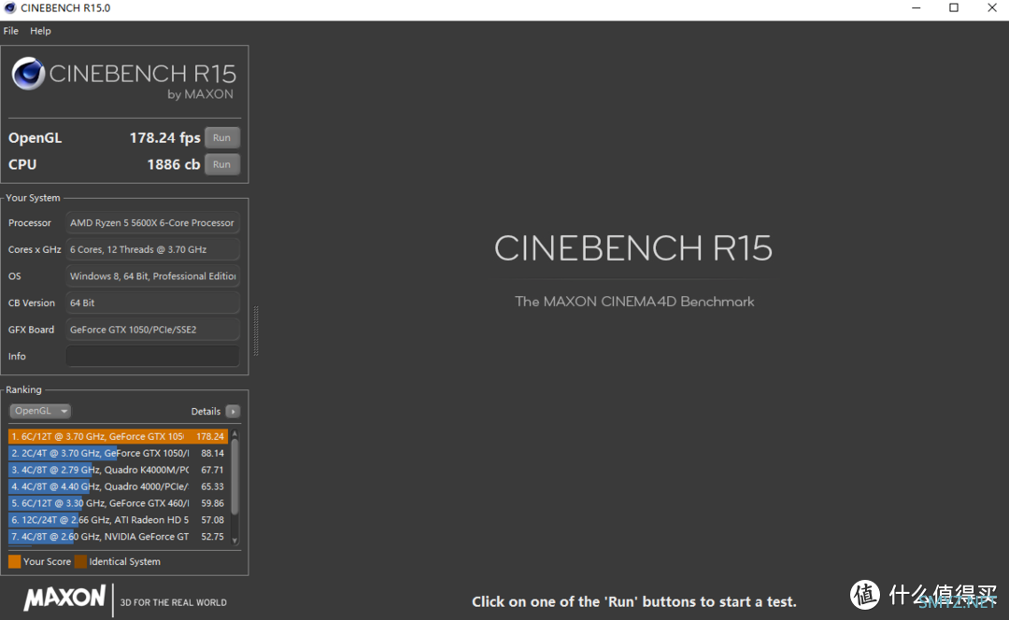Click the ranking list scrollbar thumb
This screenshot has height=620, width=1009.
[234, 476]
